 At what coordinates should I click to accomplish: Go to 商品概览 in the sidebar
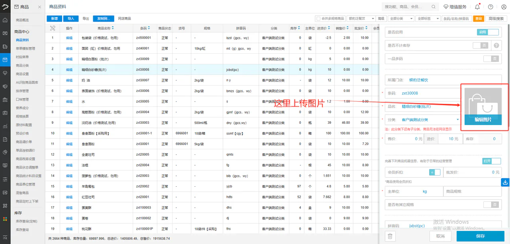(22, 20)
